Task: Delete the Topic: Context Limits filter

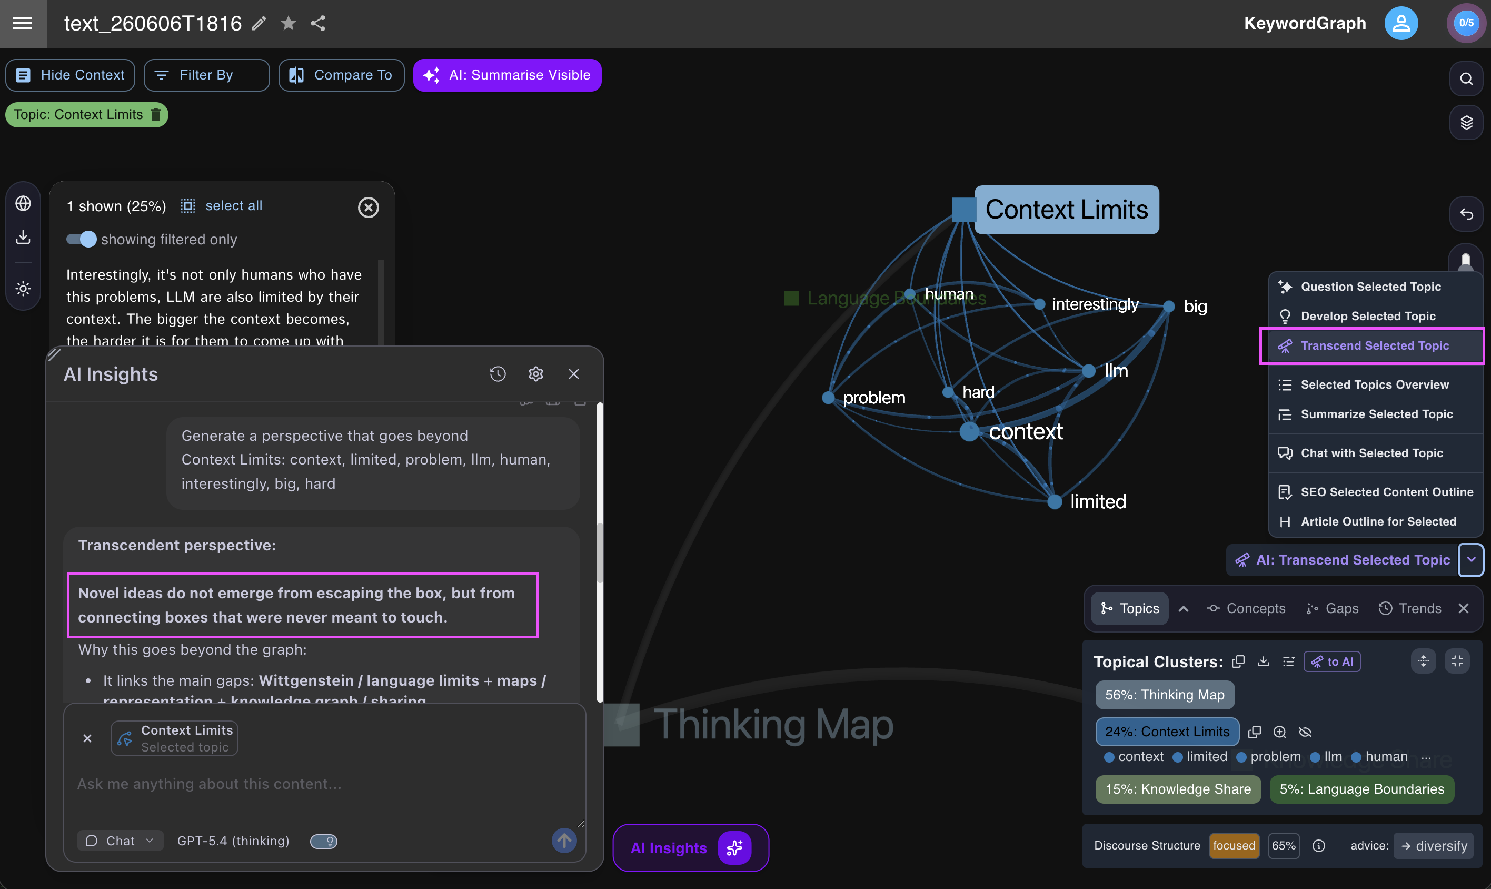Action: point(156,115)
